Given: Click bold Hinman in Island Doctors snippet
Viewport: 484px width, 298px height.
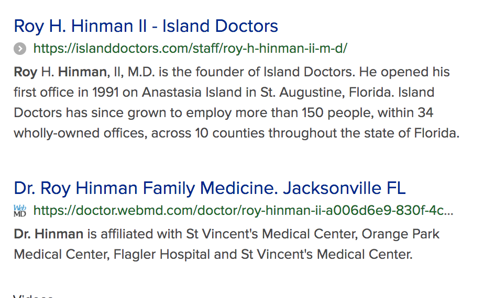Looking at the screenshot, I should (x=83, y=72).
